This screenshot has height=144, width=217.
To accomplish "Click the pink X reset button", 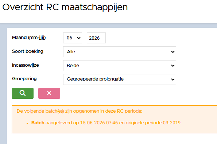I will 49,93.
